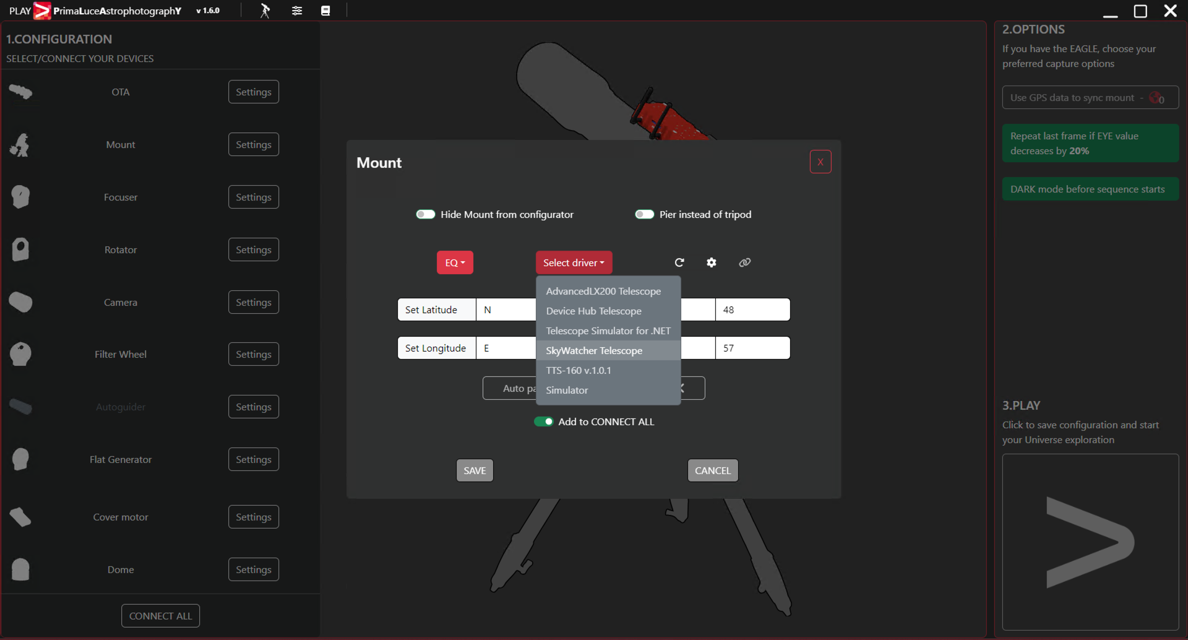Start PLAY with the large arrow button
This screenshot has height=640, width=1188.
pos(1090,542)
